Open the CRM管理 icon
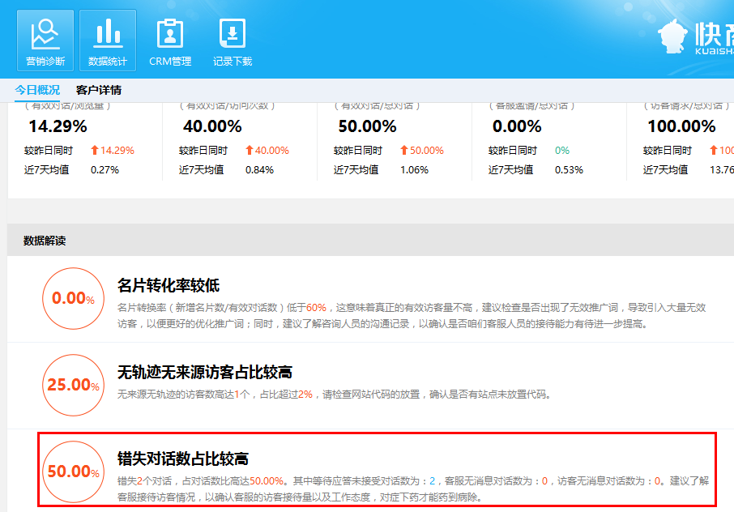Viewport: 734px width, 512px height. pos(170,40)
